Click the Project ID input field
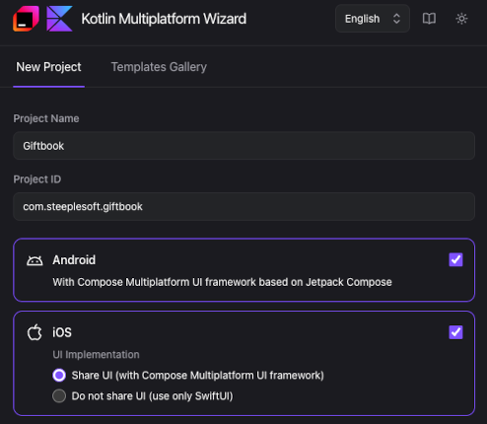This screenshot has height=424, width=487. tap(243, 206)
